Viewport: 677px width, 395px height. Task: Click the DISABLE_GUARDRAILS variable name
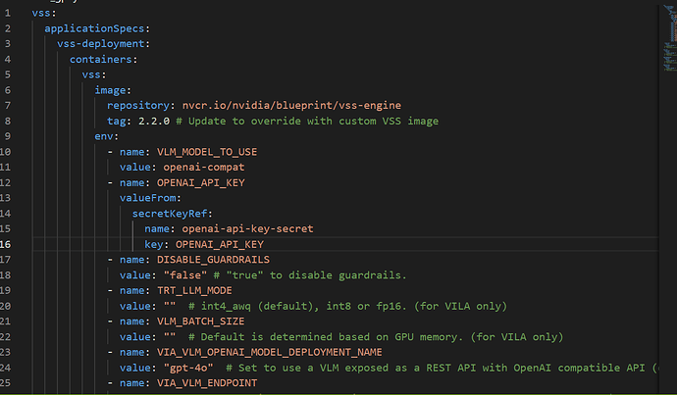[x=203, y=259]
